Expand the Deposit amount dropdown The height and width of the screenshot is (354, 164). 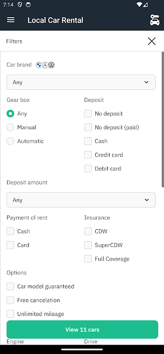click(x=81, y=200)
